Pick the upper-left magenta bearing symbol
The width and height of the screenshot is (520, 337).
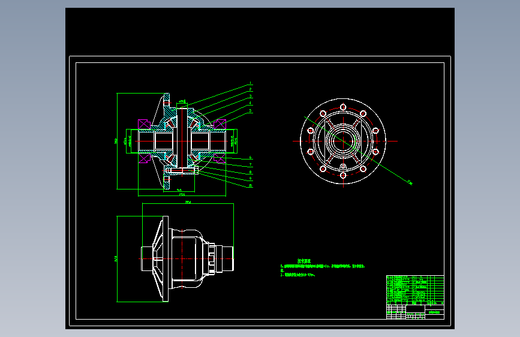[144, 124]
